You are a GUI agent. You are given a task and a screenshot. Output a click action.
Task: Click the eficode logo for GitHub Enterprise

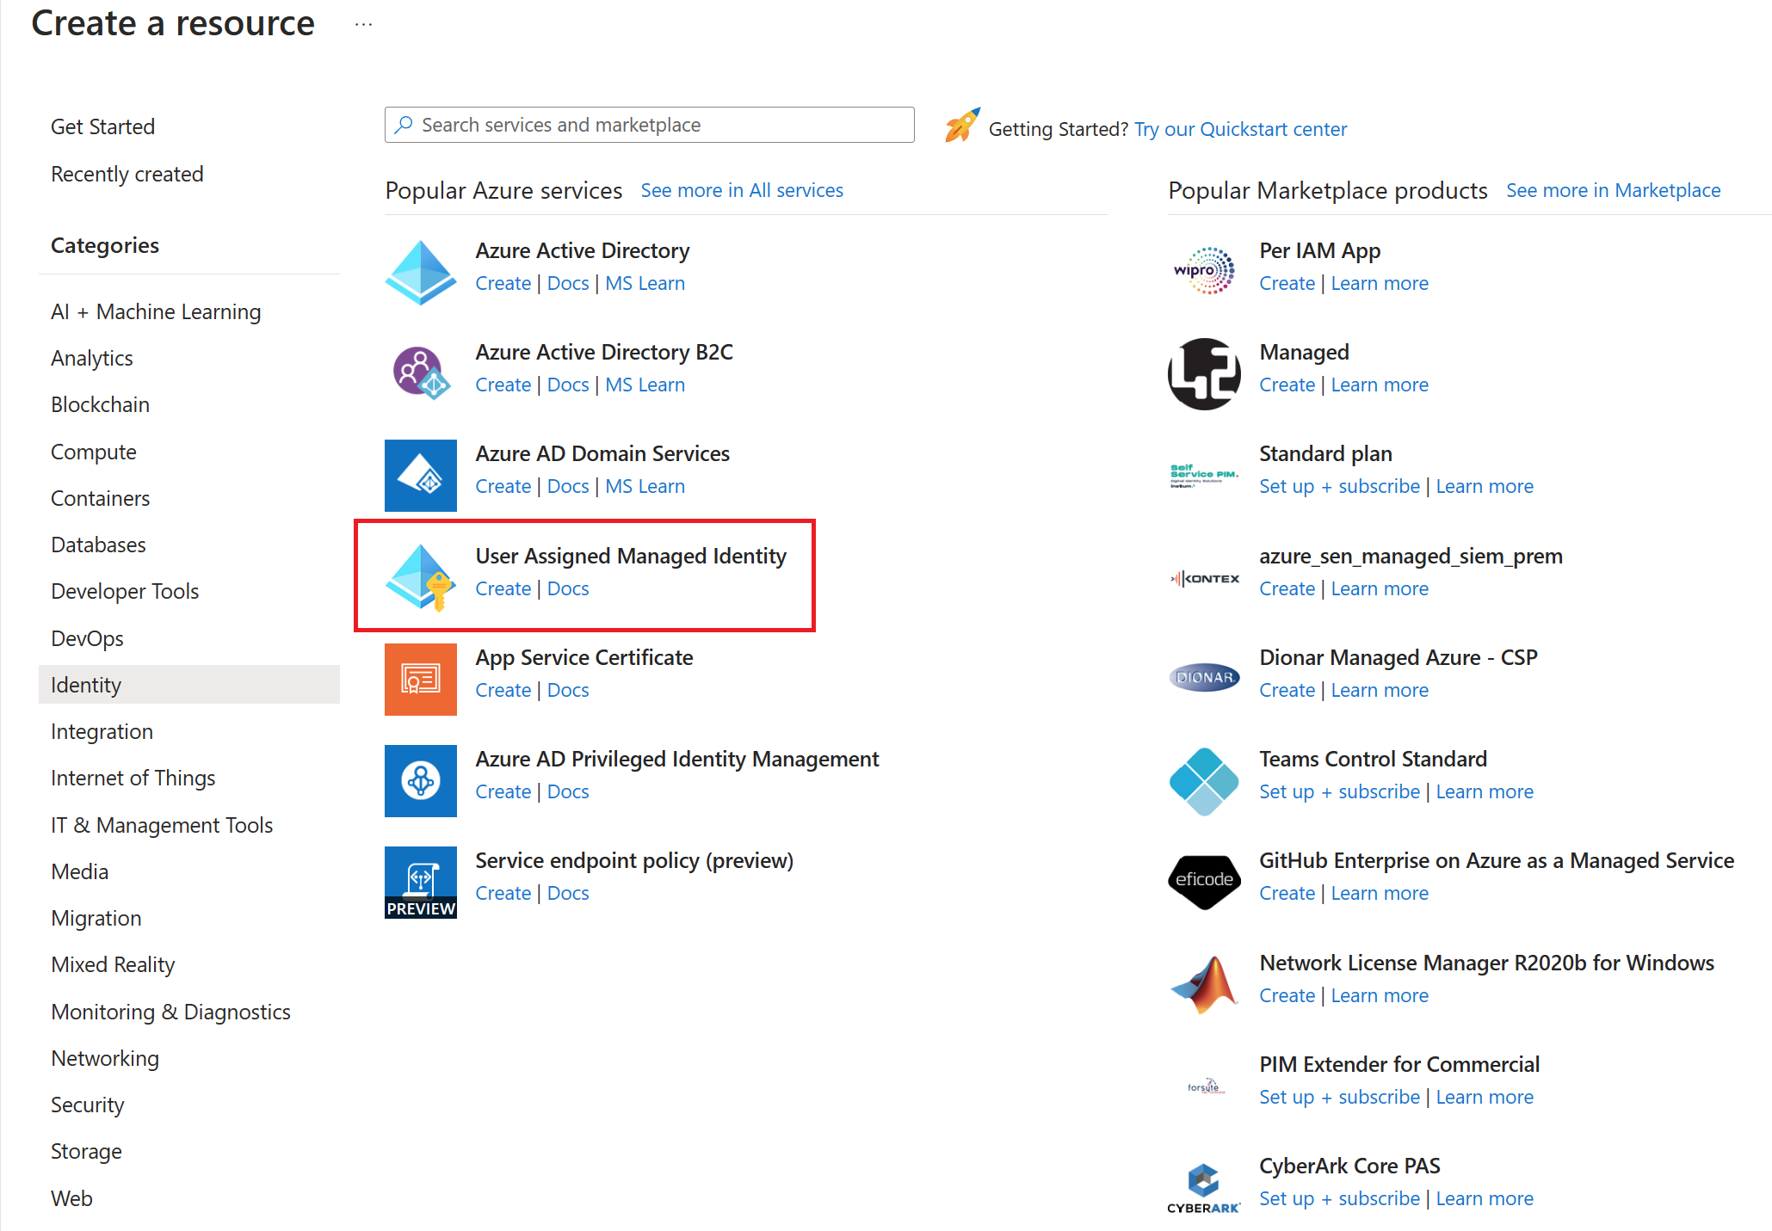pos(1203,879)
